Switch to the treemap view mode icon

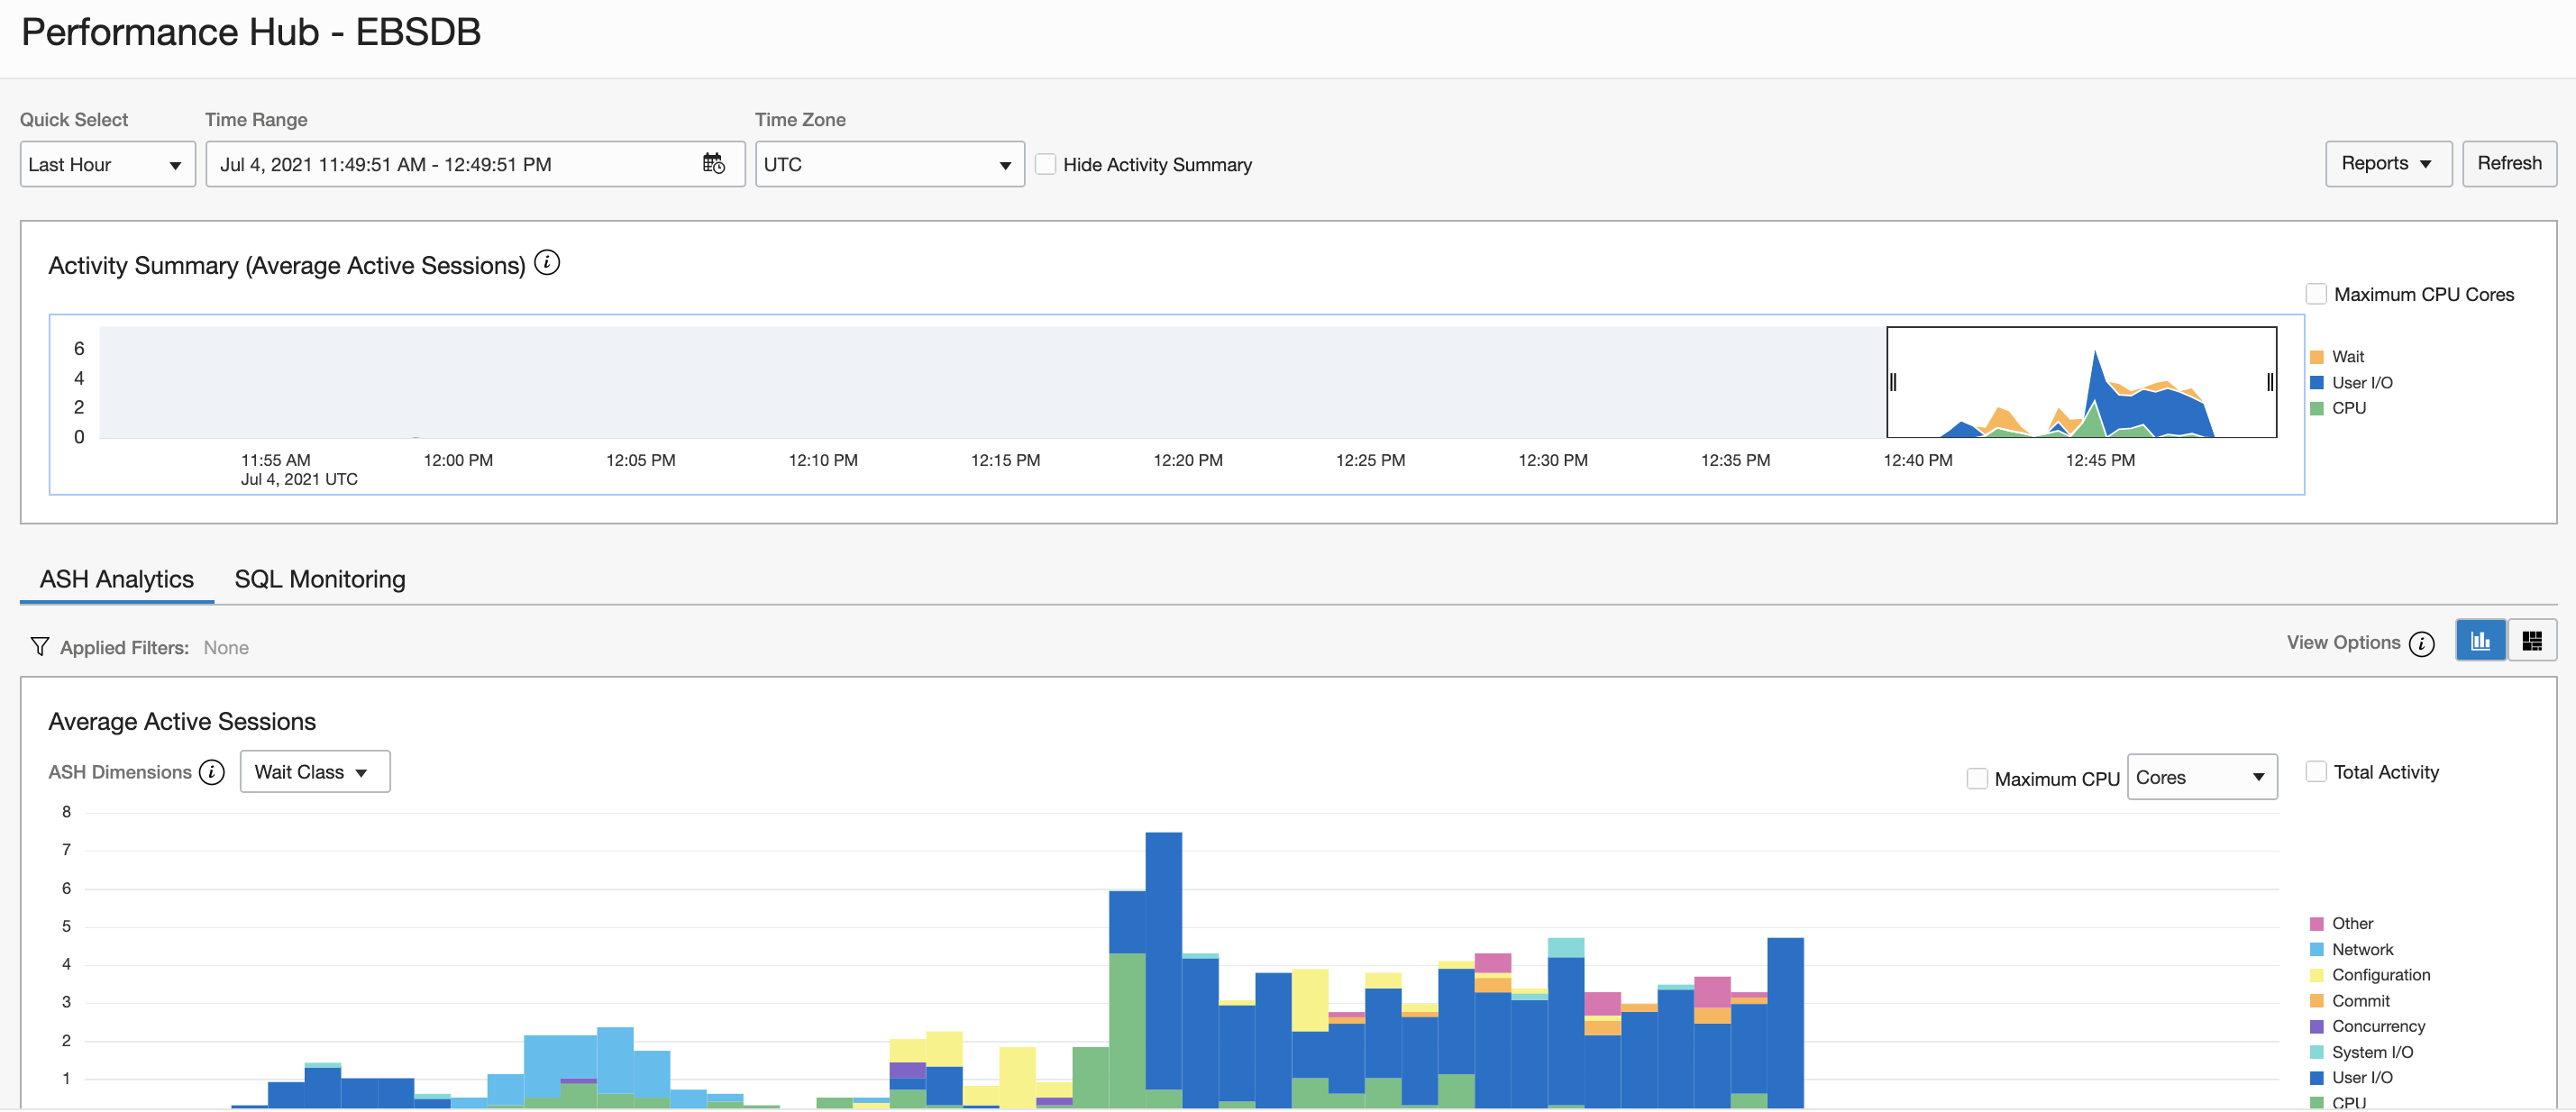coord(2533,640)
